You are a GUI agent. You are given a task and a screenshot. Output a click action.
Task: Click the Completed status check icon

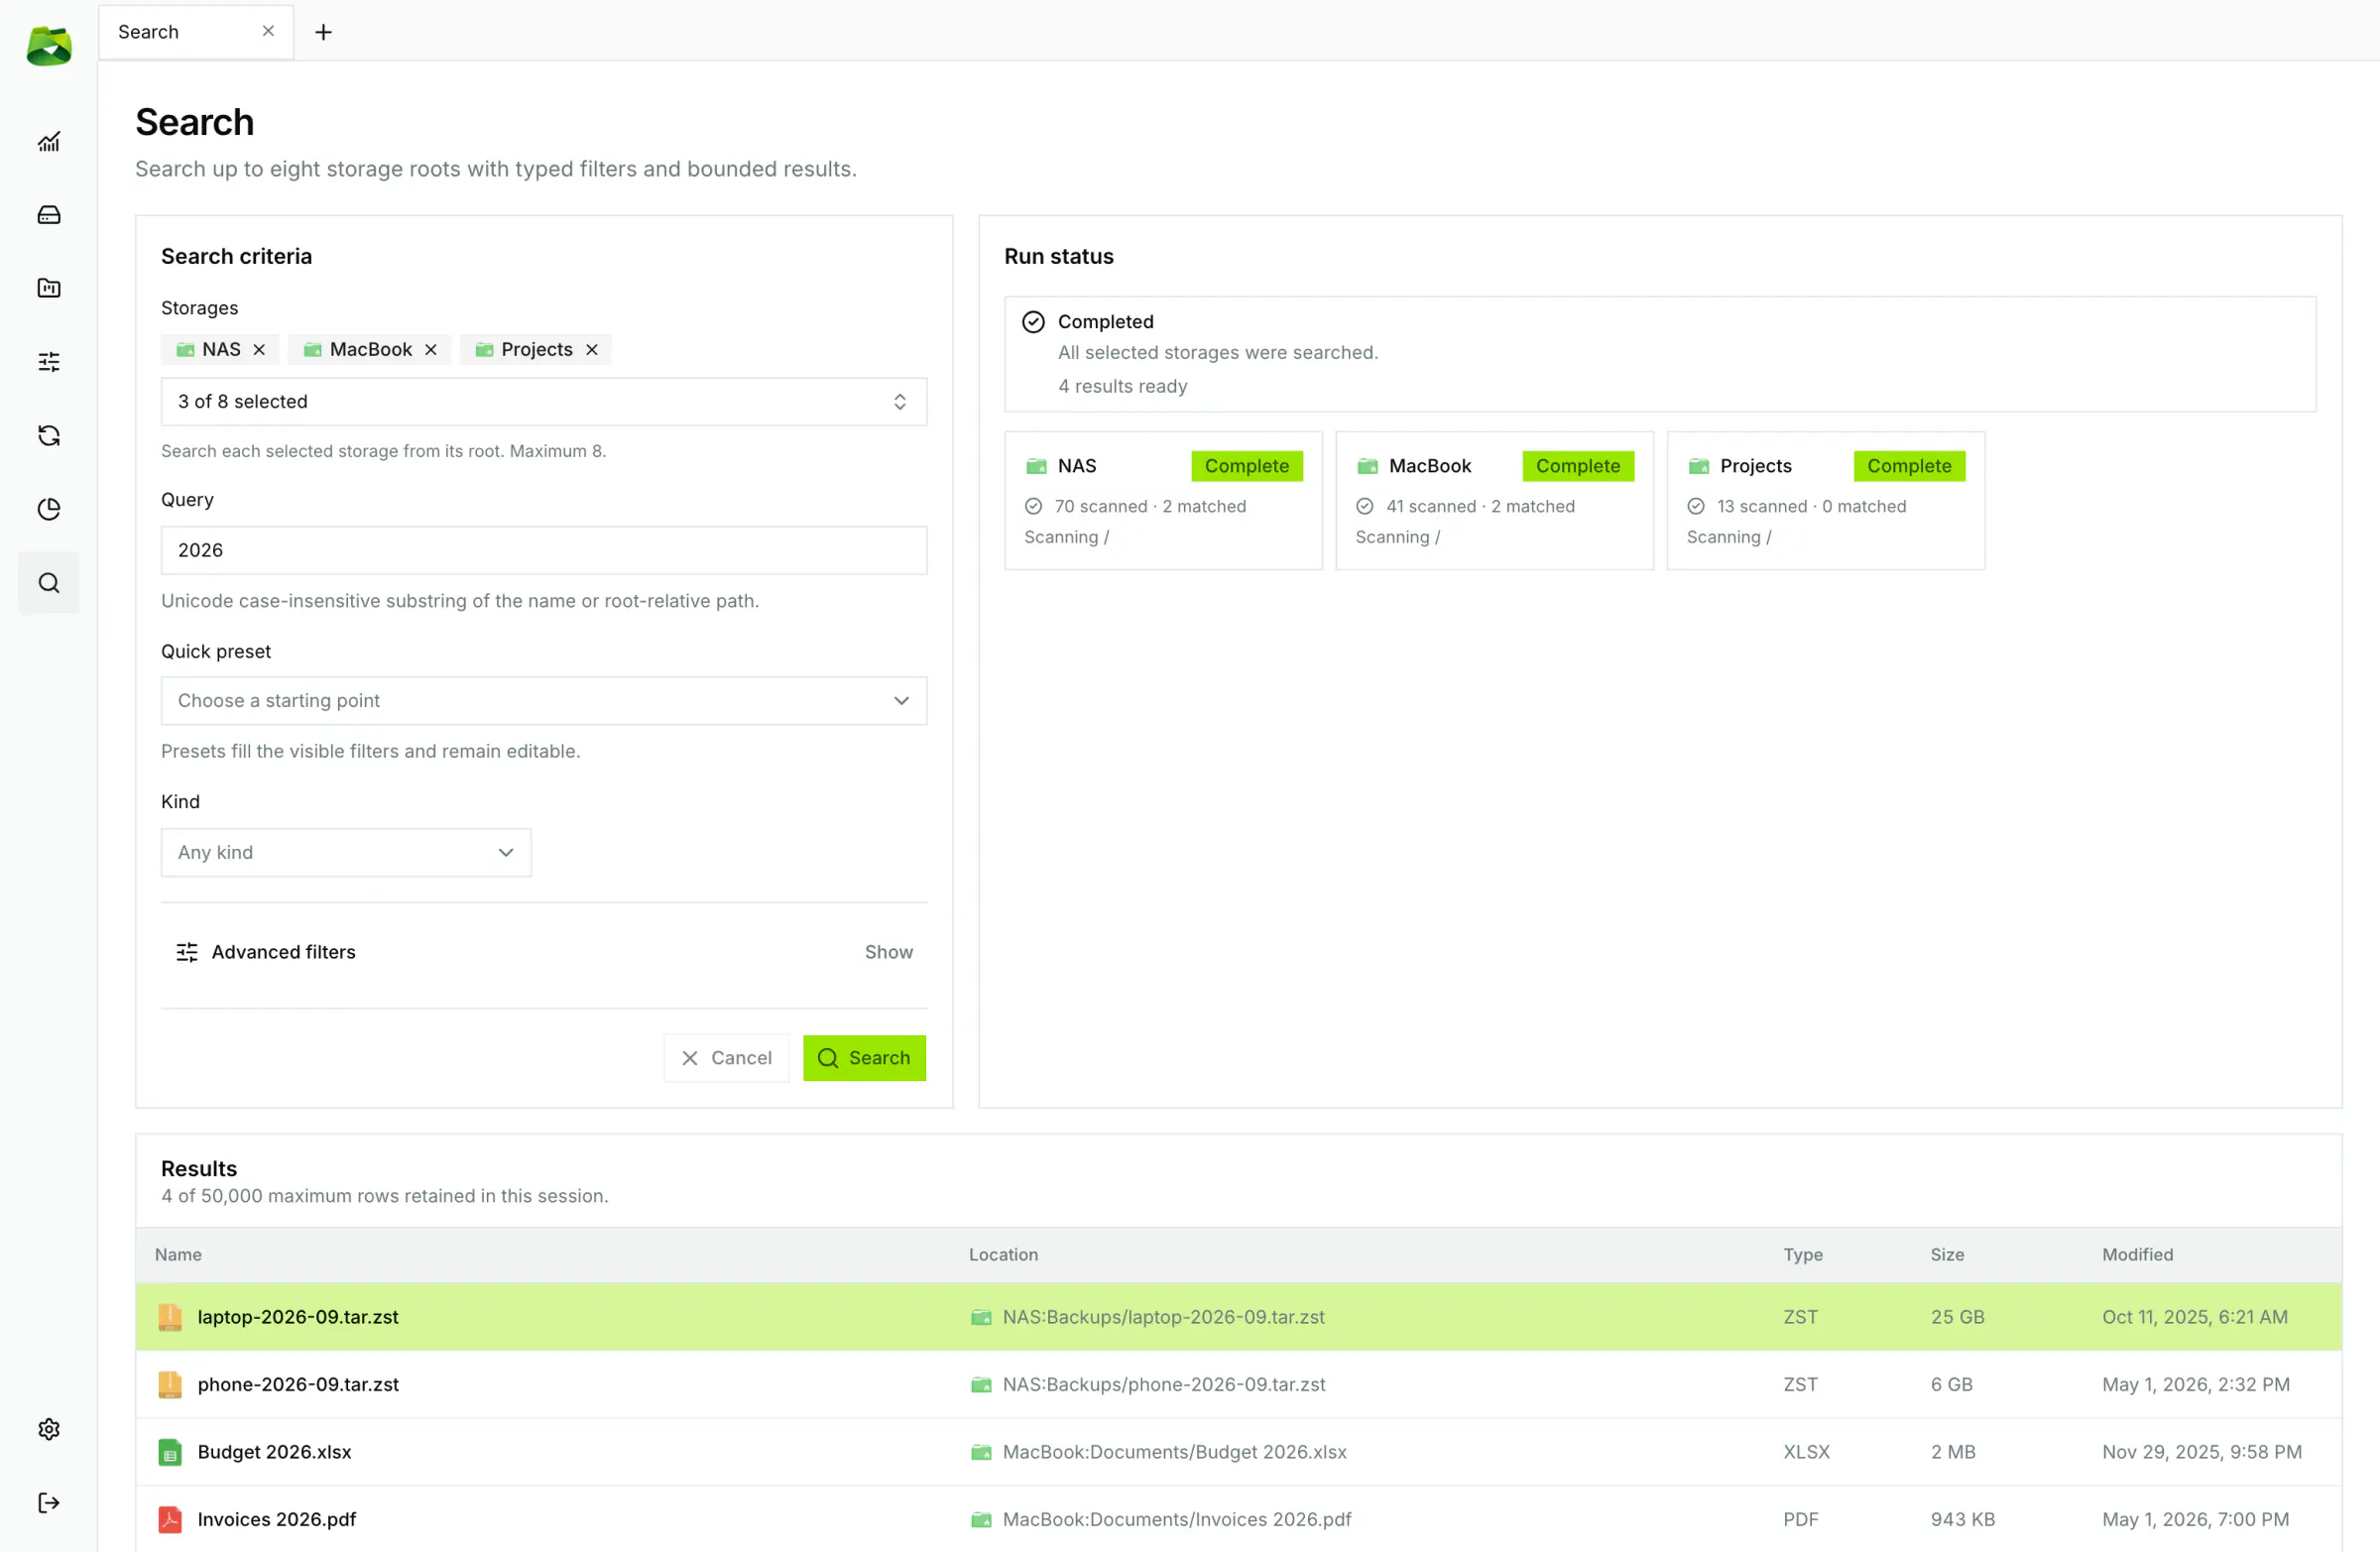(x=1033, y=322)
